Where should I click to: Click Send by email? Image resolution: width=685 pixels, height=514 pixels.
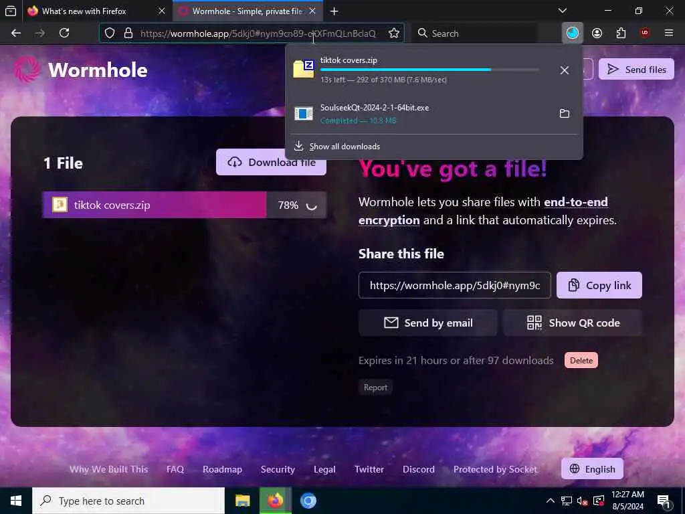[x=428, y=323]
